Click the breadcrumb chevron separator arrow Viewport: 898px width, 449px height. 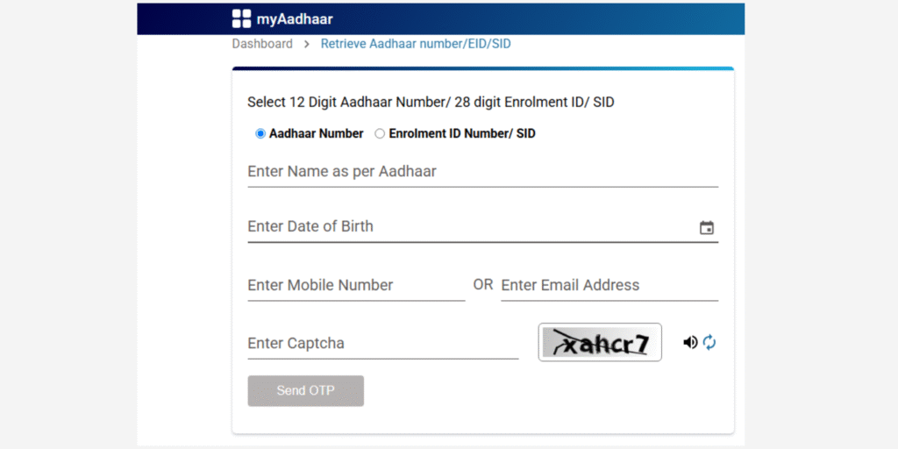tap(307, 44)
